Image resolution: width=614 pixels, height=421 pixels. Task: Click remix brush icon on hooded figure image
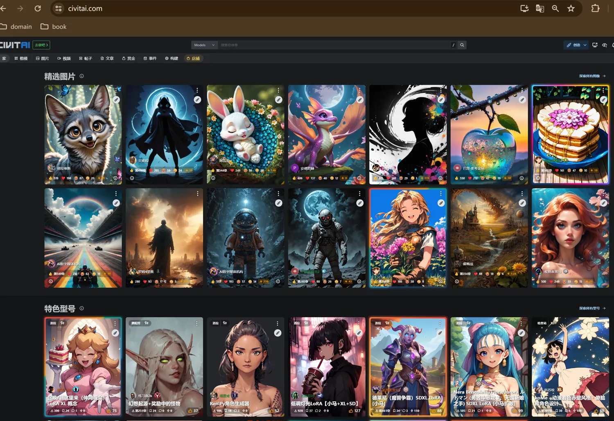(x=197, y=100)
